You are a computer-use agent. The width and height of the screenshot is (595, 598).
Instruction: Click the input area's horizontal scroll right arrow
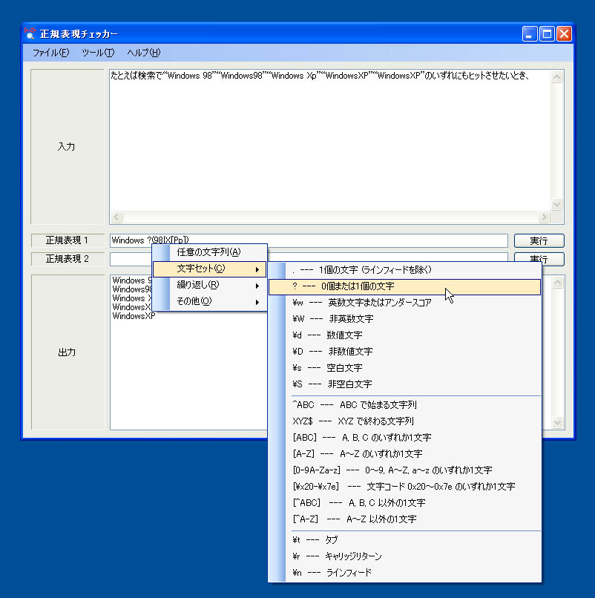point(544,217)
